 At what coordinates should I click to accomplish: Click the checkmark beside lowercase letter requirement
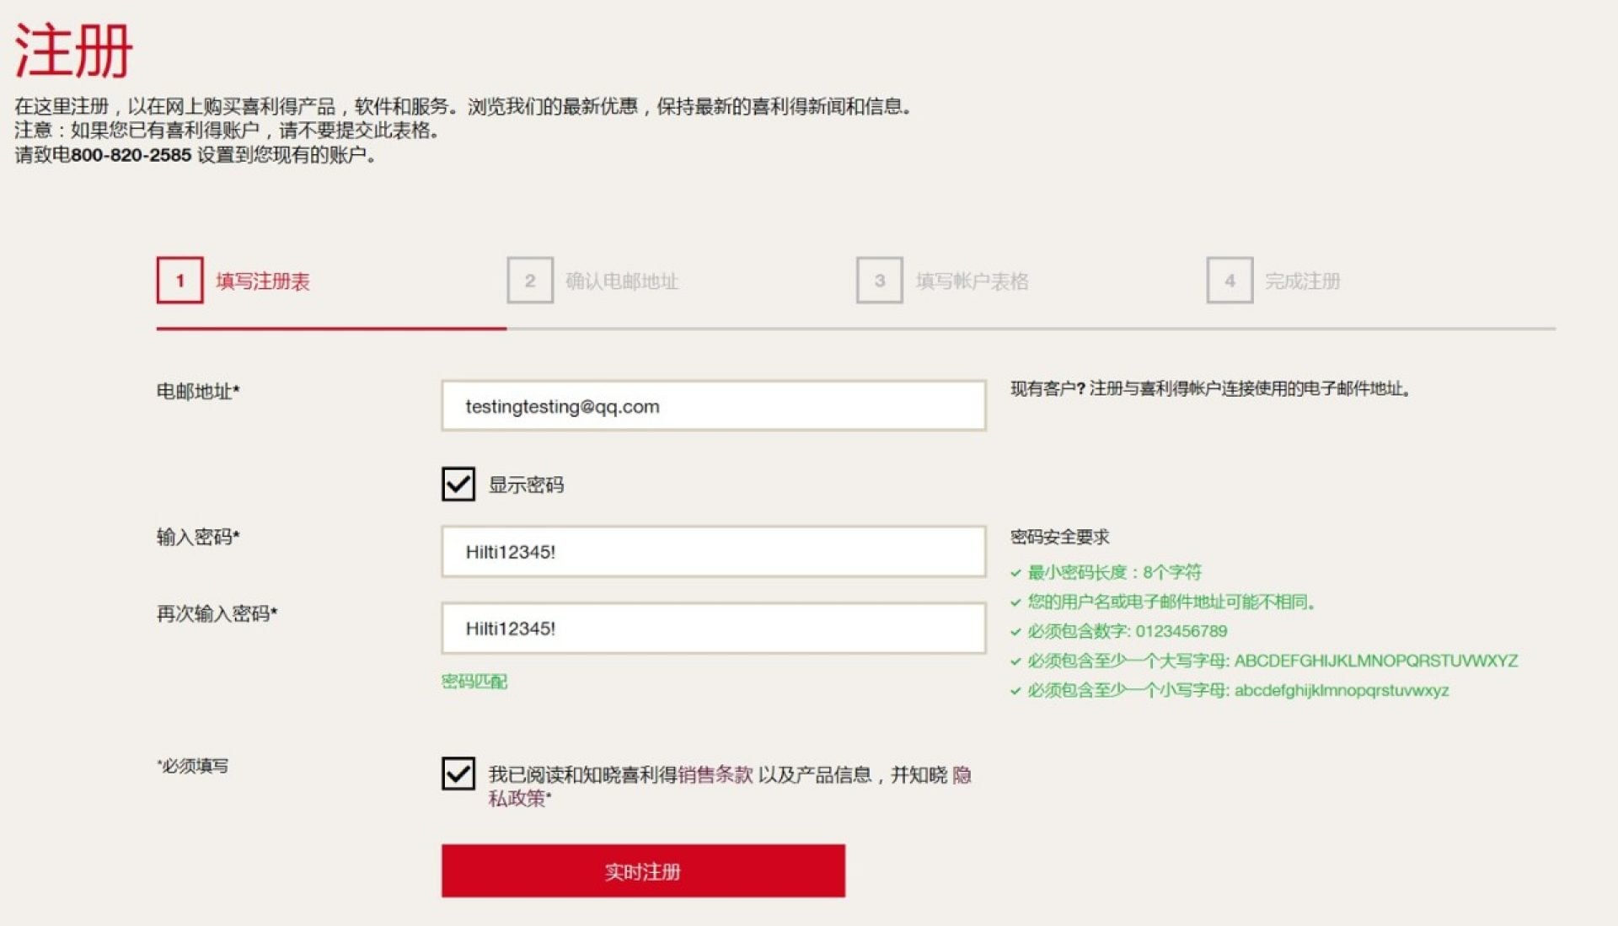1015,690
